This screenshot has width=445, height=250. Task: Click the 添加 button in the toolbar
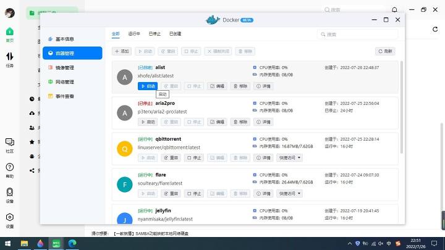122,51
